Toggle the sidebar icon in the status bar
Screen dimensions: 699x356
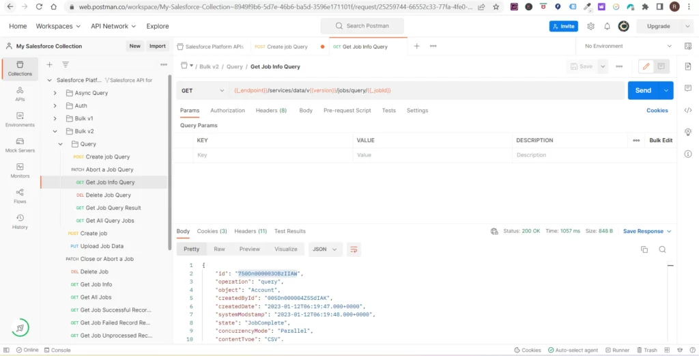tap(6, 351)
